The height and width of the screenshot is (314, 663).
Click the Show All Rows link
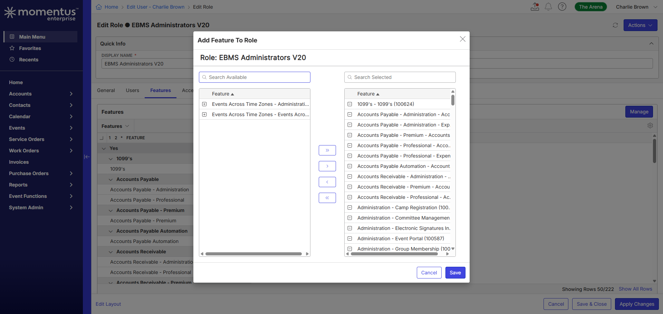pyautogui.click(x=635, y=289)
